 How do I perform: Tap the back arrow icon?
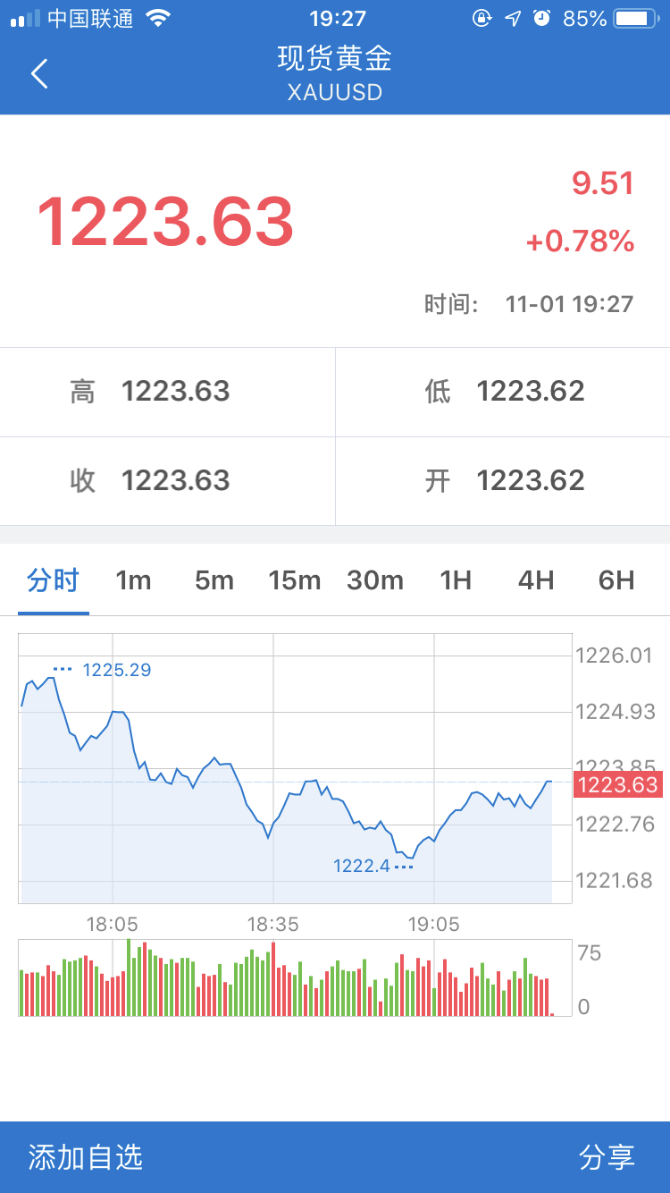tap(39, 73)
